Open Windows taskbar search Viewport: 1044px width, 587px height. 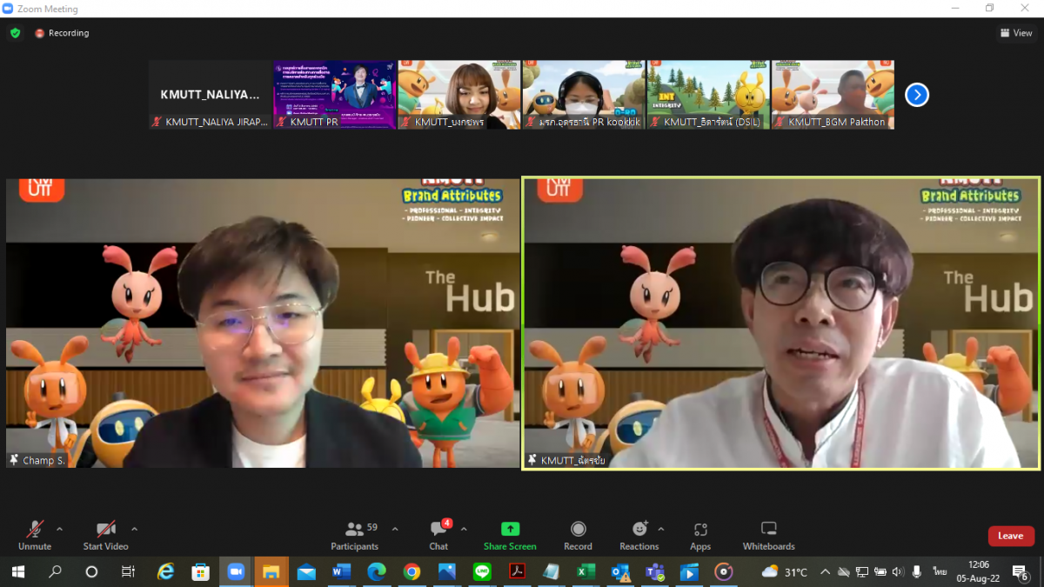tap(55, 571)
